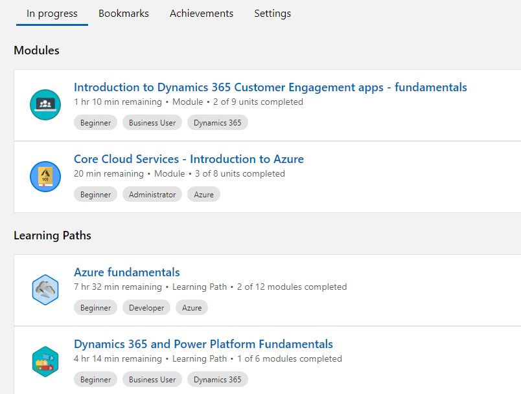Viewport: 521px width, 394px height.
Task: Click the Core Cloud Services Azure 101 icon
Action: [x=45, y=177]
